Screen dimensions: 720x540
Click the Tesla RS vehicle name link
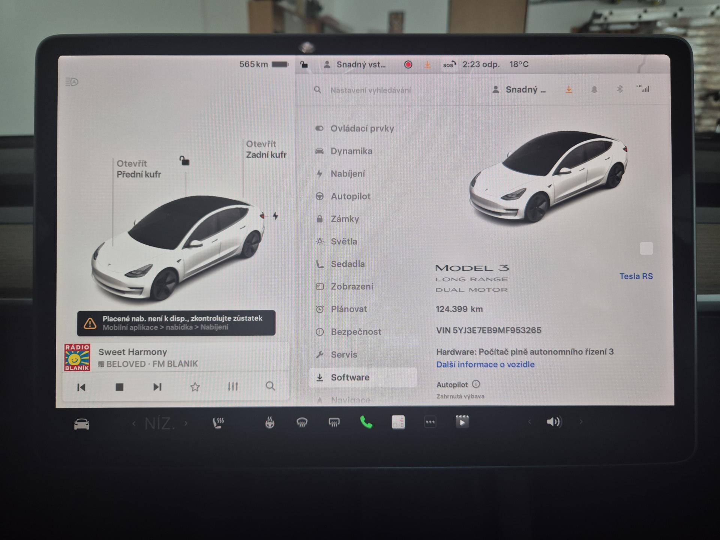point(636,276)
